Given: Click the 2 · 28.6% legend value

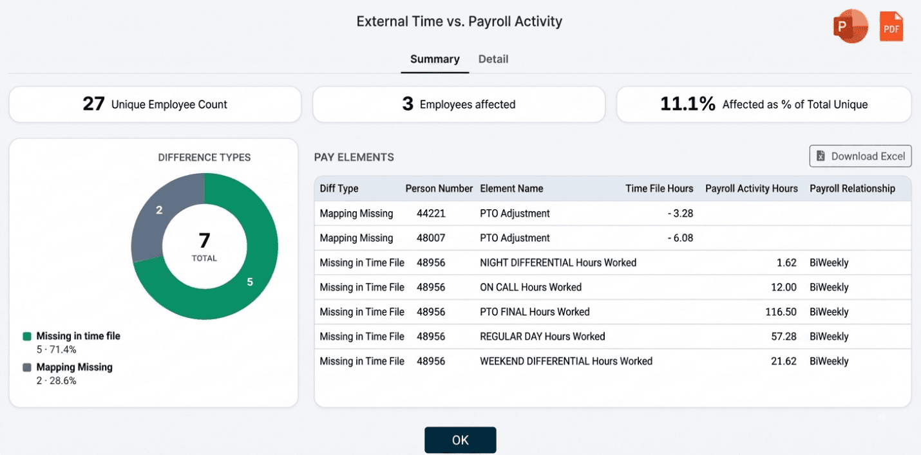Looking at the screenshot, I should coord(56,380).
